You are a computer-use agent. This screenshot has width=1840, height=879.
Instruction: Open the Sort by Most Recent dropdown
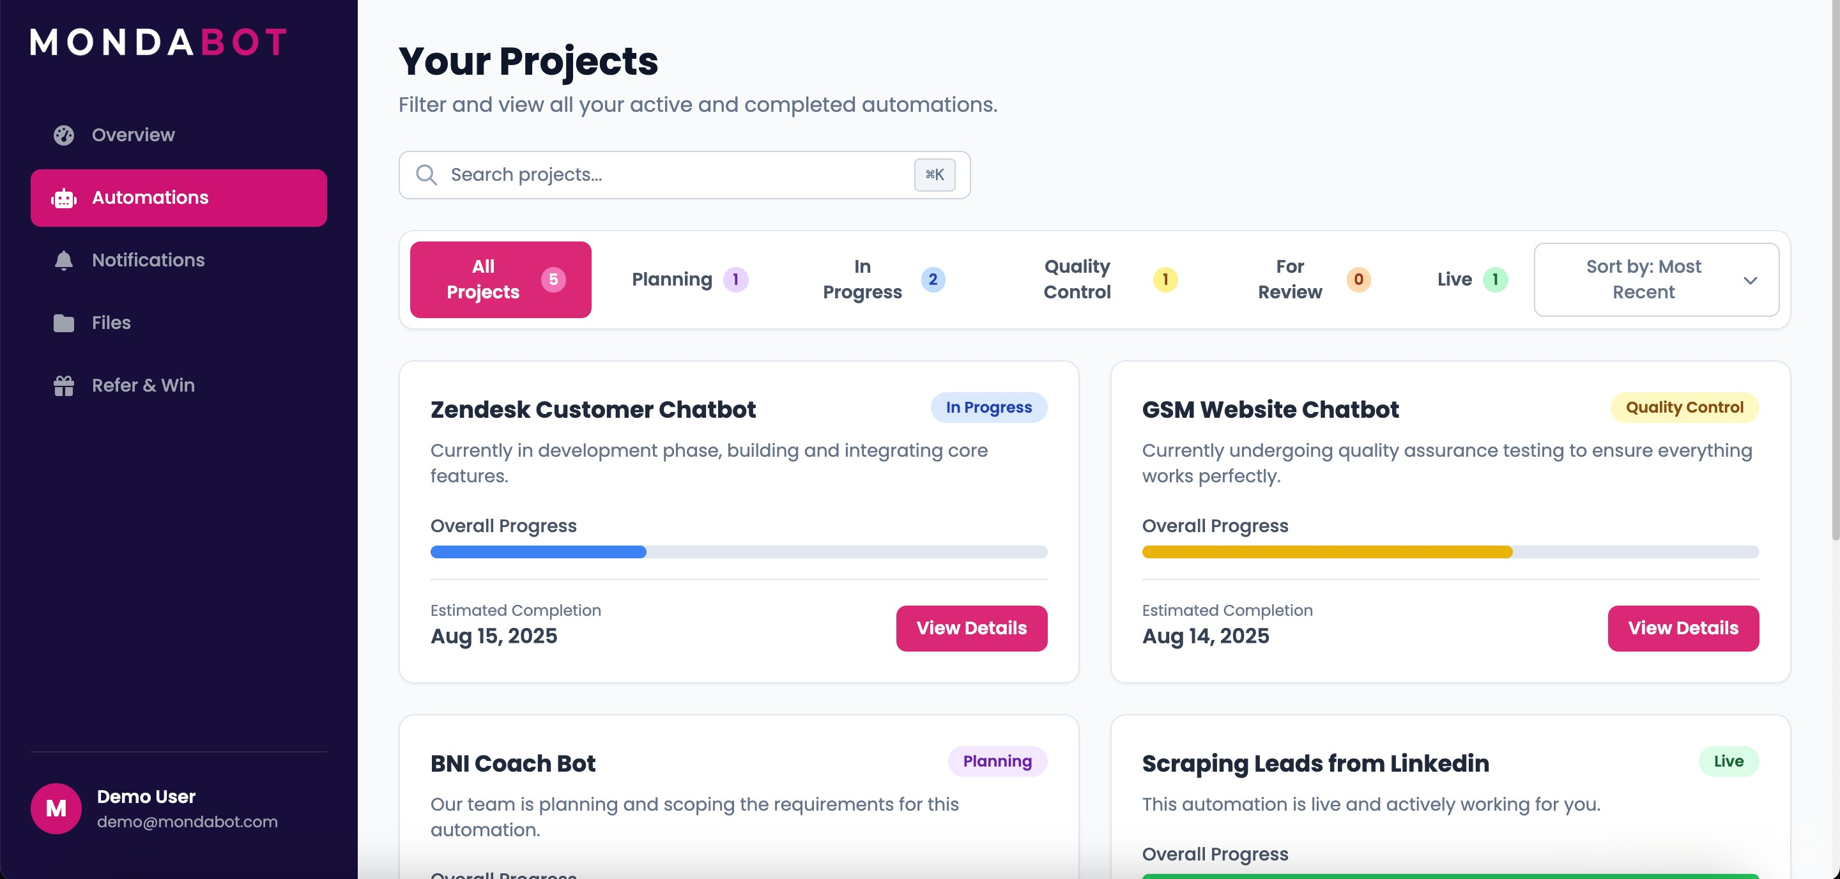(x=1657, y=279)
